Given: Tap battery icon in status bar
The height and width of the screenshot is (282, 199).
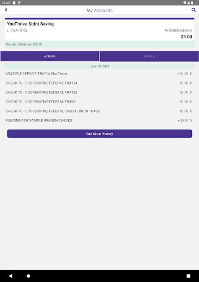Looking at the screenshot, I should coord(192,3).
